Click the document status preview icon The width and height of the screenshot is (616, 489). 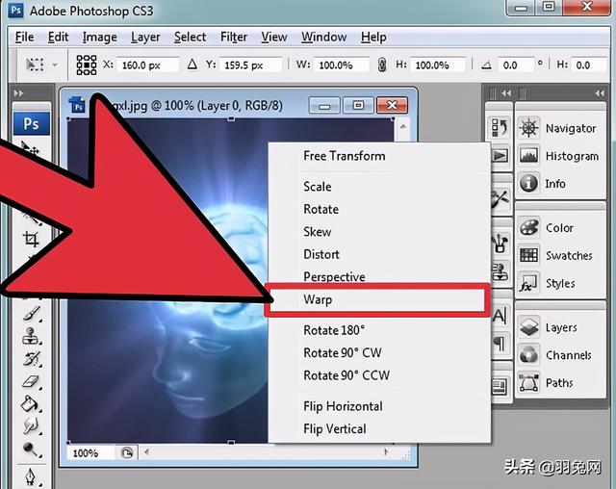(127, 452)
